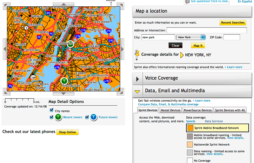
Task: Uncheck the Future towers checkbox
Action: point(87,117)
